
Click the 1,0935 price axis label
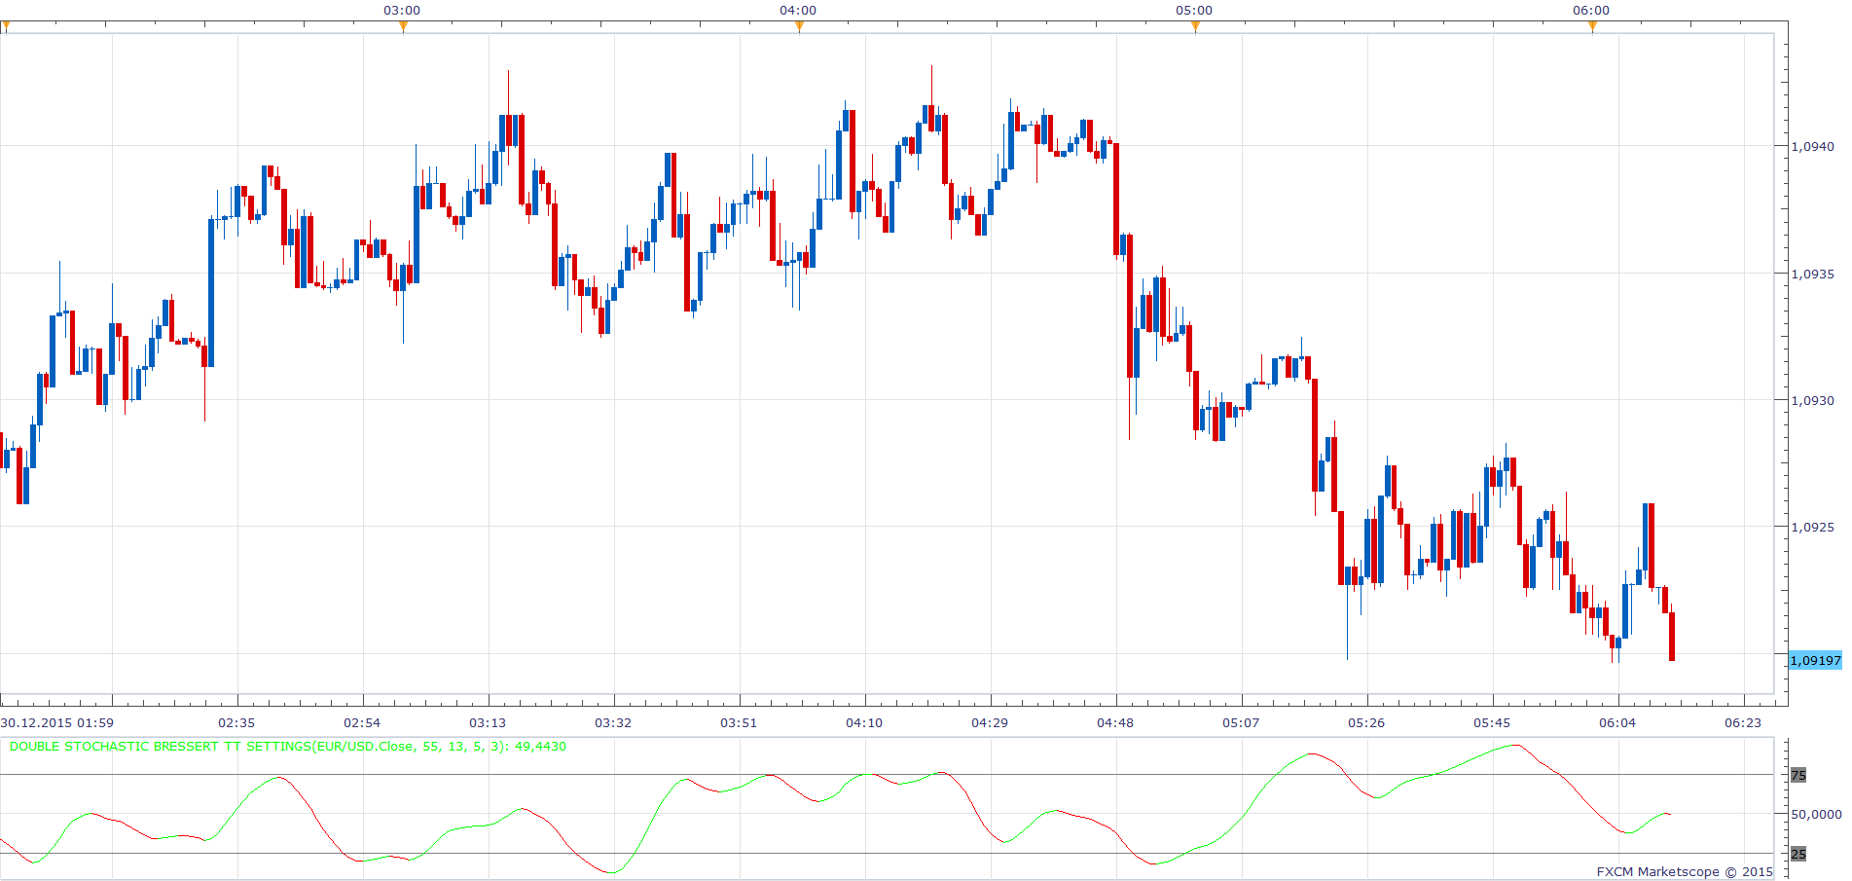[1812, 274]
